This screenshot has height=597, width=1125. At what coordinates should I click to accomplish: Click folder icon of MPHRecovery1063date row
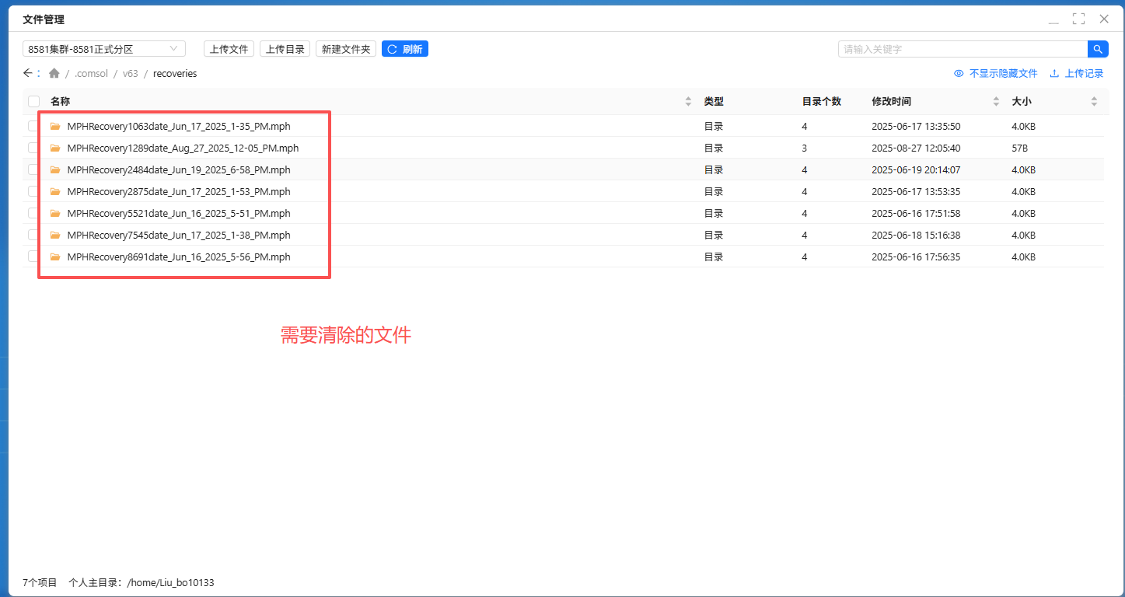[x=55, y=126]
